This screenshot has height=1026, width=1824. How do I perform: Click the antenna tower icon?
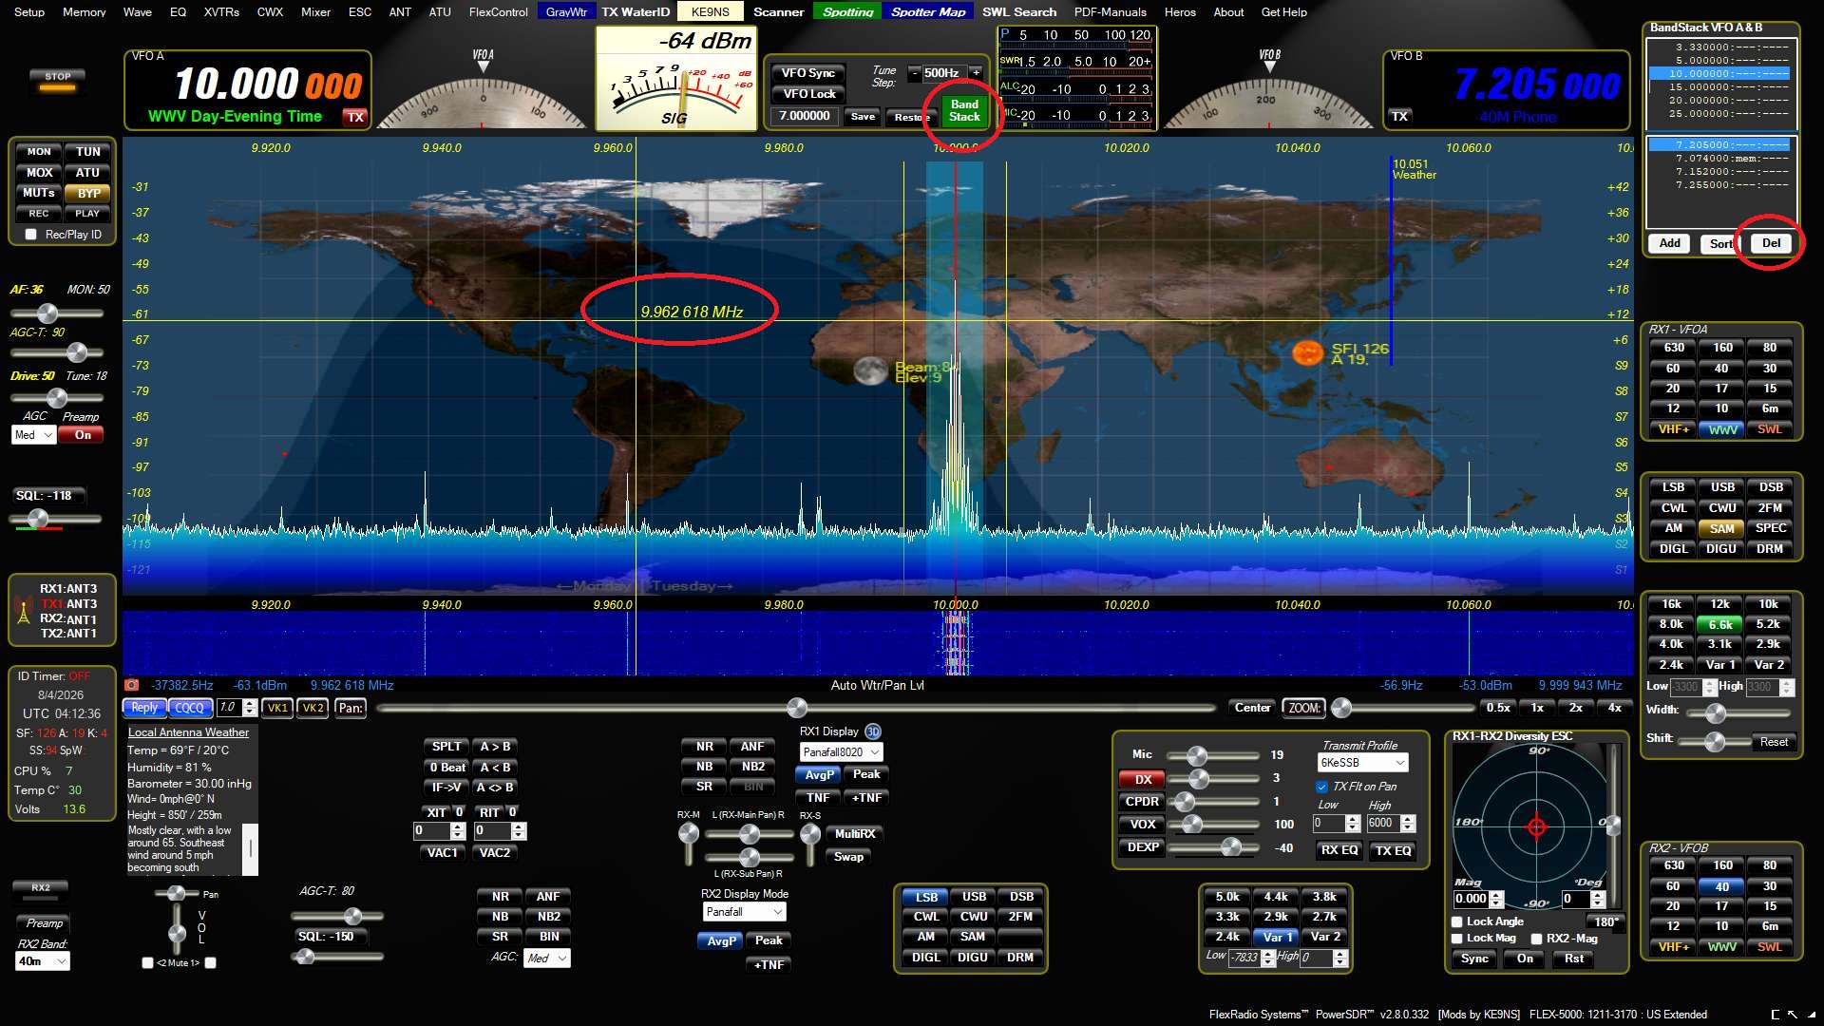24,611
